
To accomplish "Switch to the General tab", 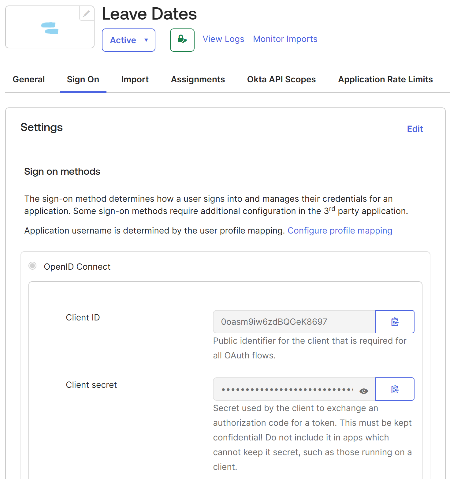I will pos(29,80).
